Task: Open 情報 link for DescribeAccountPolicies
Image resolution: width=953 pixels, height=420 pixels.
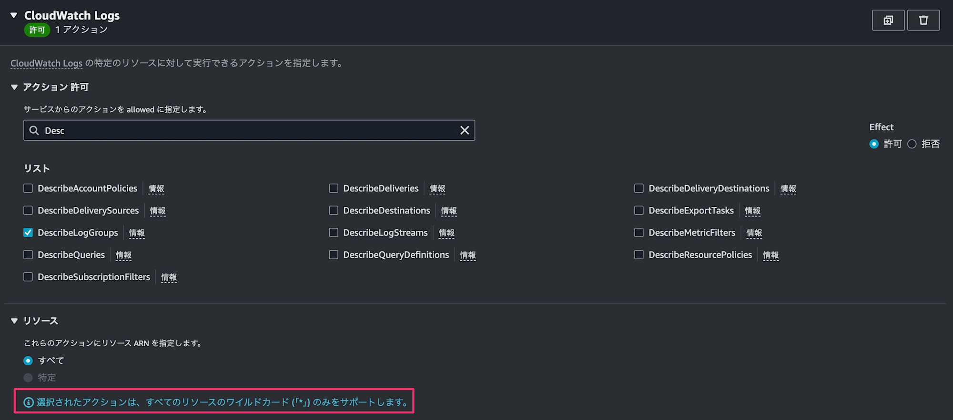Action: pos(156,189)
